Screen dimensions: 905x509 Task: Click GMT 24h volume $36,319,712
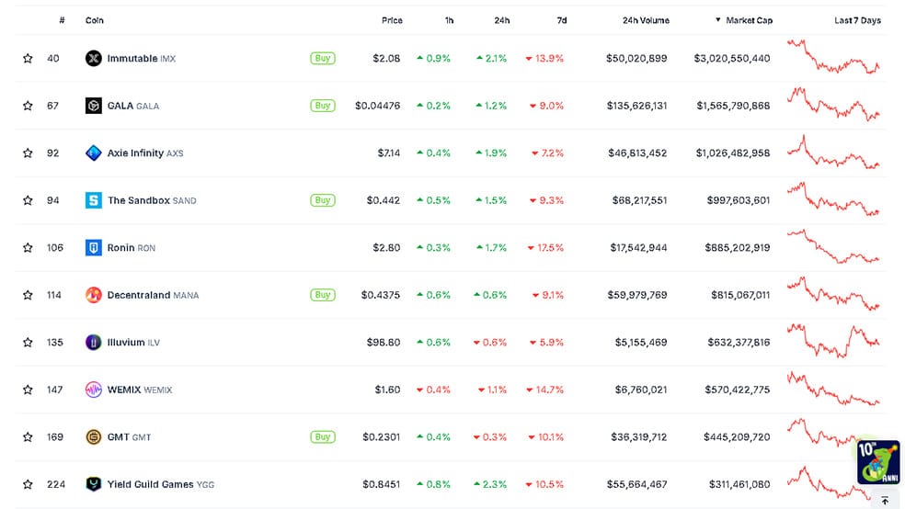pos(639,437)
